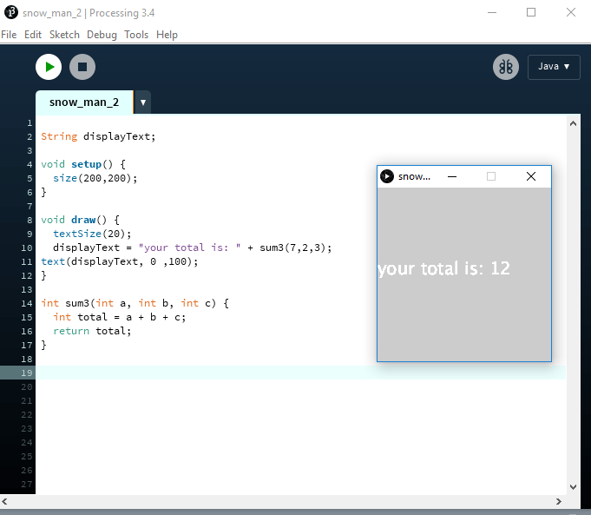Open the tab options arrow next to snow_man_2
The image size is (591, 515).
point(143,102)
